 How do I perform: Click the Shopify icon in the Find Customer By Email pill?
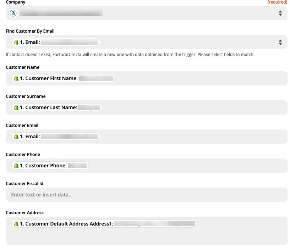tap(16, 41)
